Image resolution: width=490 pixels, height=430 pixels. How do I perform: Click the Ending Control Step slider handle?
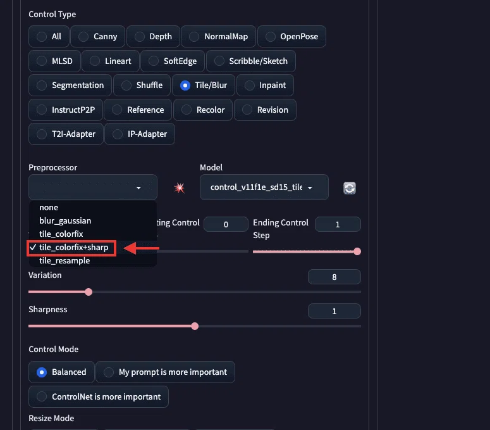click(x=357, y=251)
